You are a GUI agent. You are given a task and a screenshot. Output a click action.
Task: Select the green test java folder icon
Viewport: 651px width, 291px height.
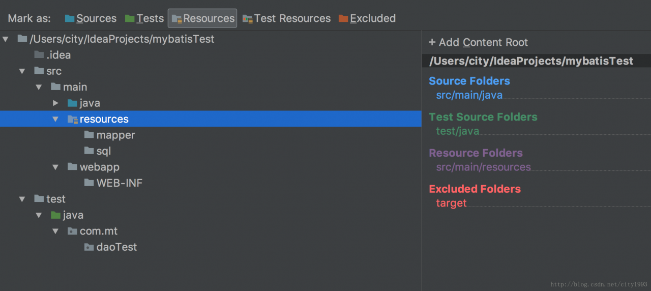(x=56, y=215)
